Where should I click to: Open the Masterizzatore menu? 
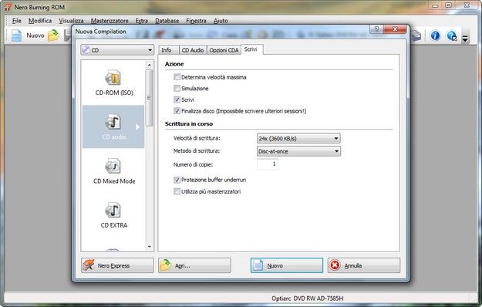[110, 21]
